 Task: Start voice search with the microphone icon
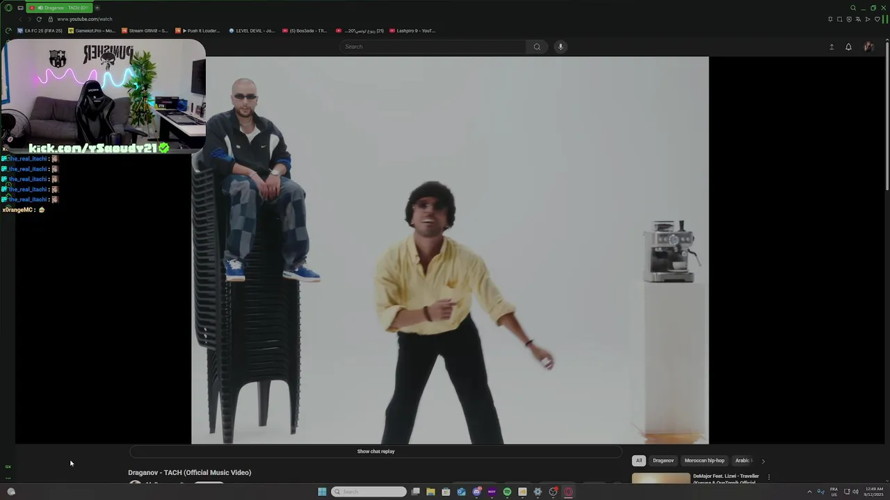pyautogui.click(x=560, y=47)
